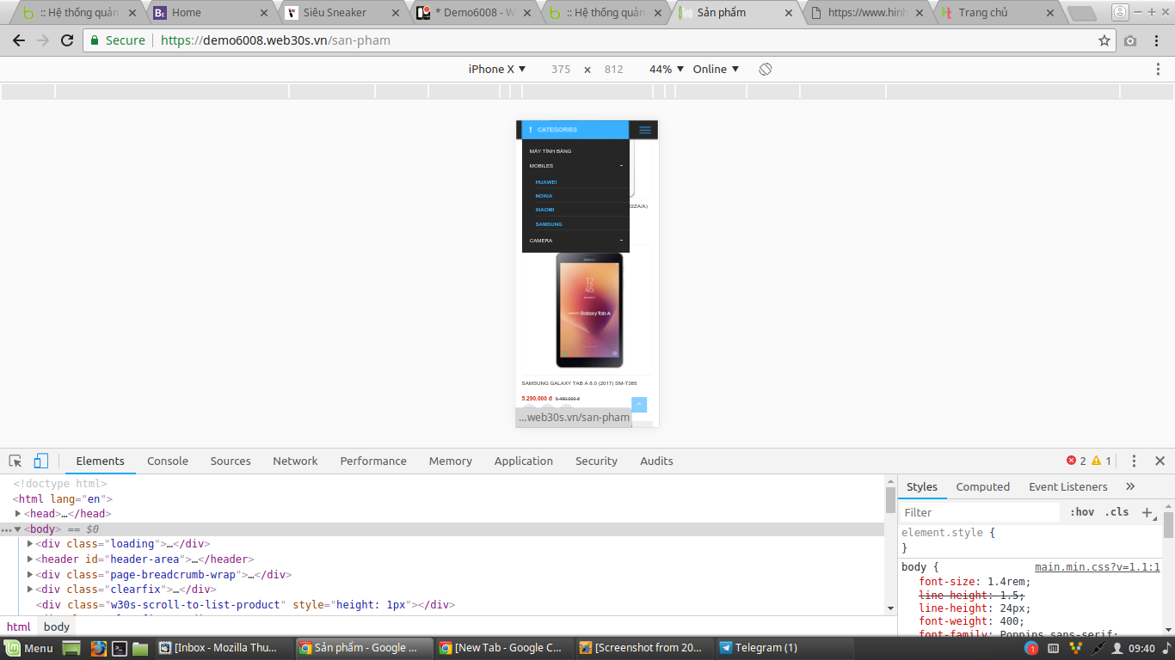
Task: Show more Styles pane tabs chevron
Action: (1130, 486)
